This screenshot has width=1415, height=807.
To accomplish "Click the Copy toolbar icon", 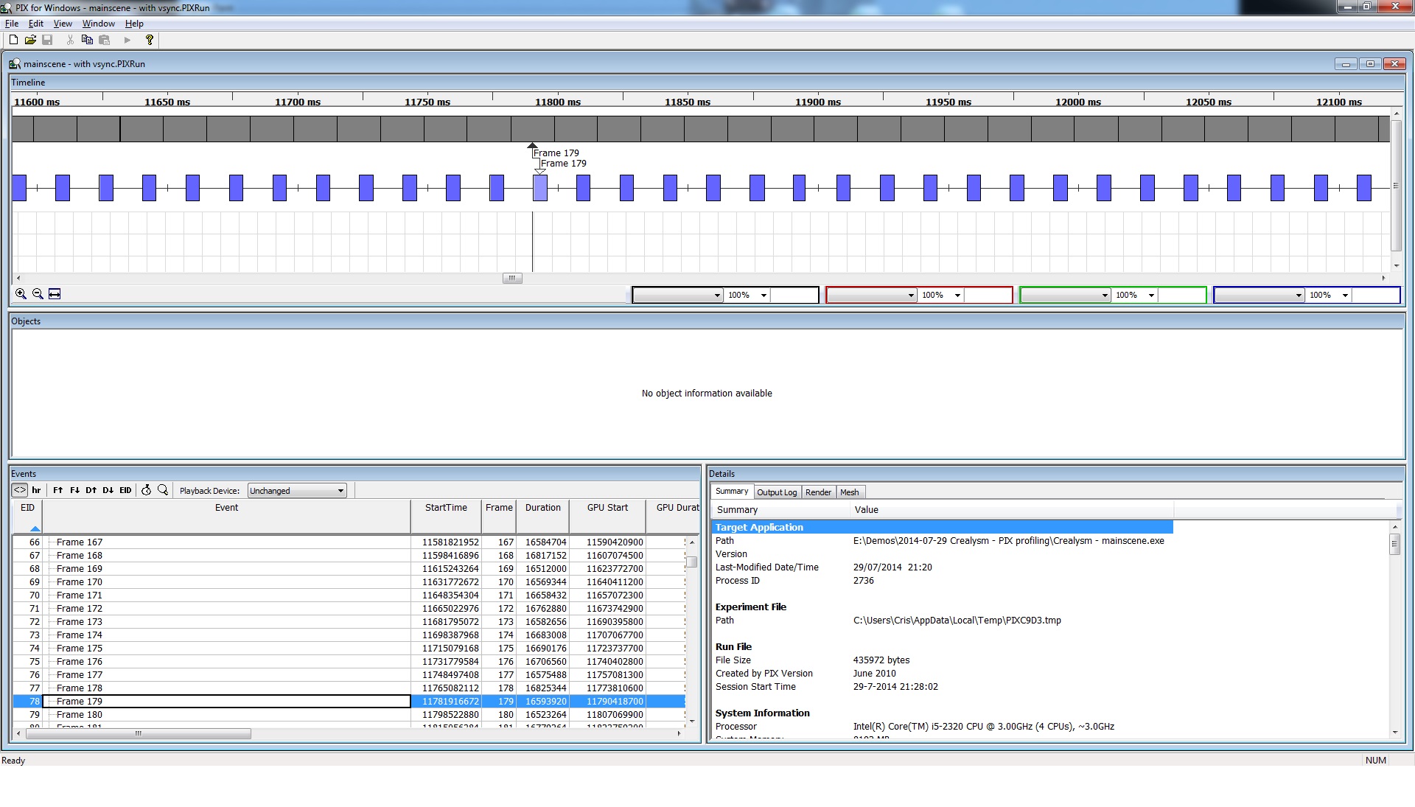I will coord(87,40).
